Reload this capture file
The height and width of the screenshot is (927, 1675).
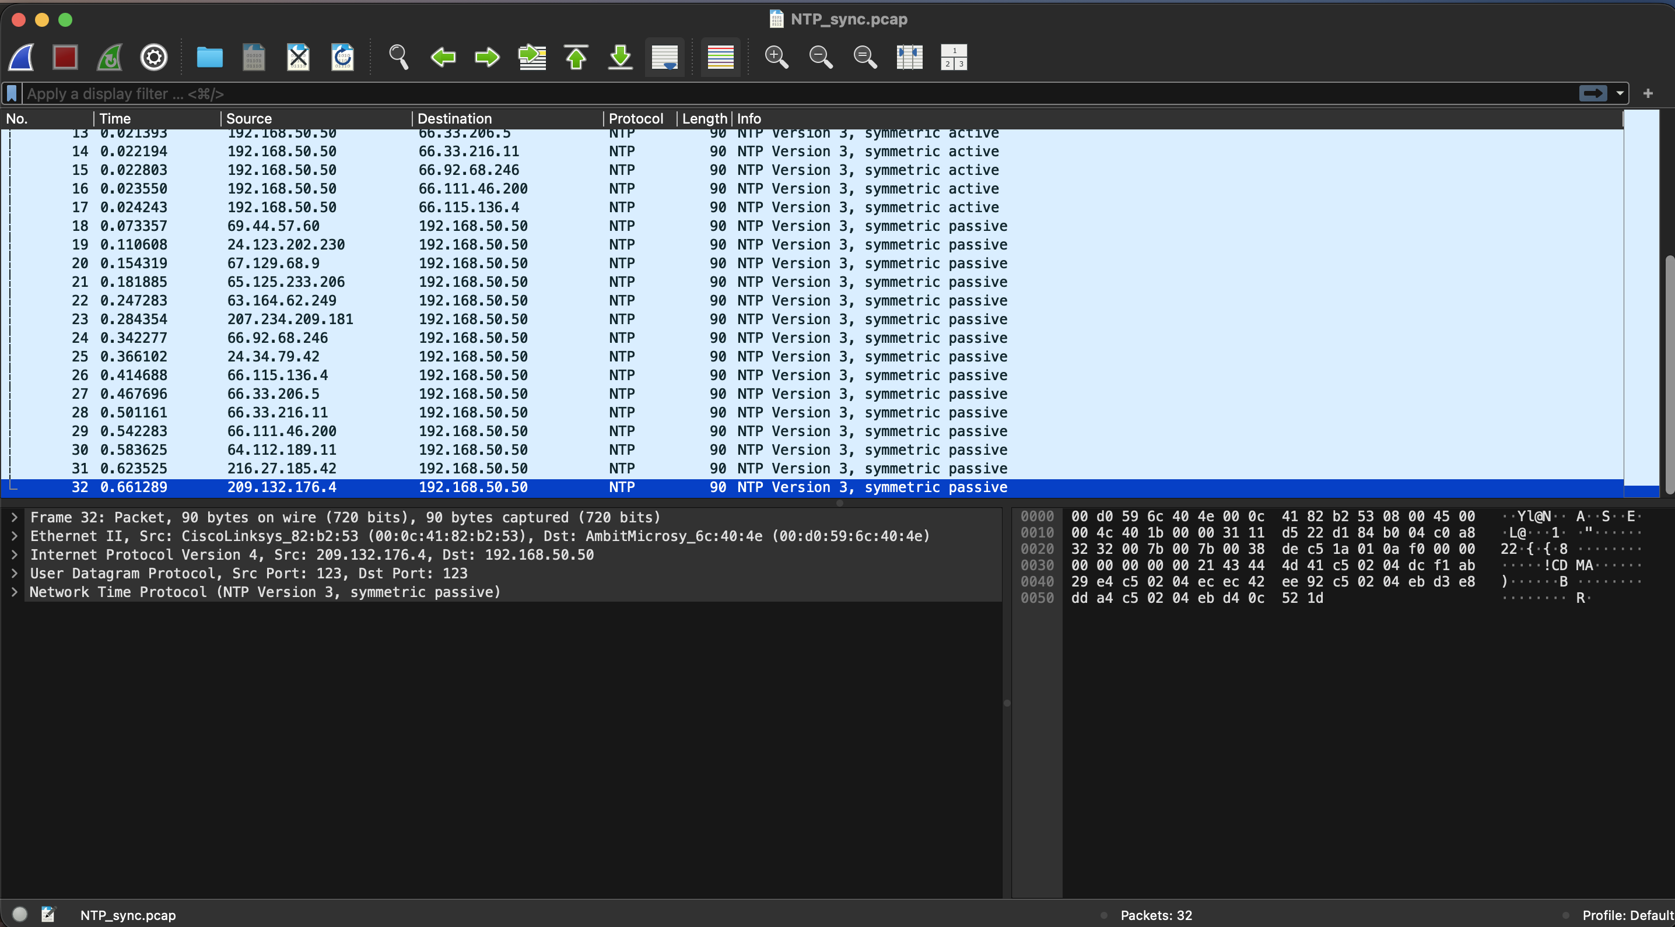[x=342, y=57]
